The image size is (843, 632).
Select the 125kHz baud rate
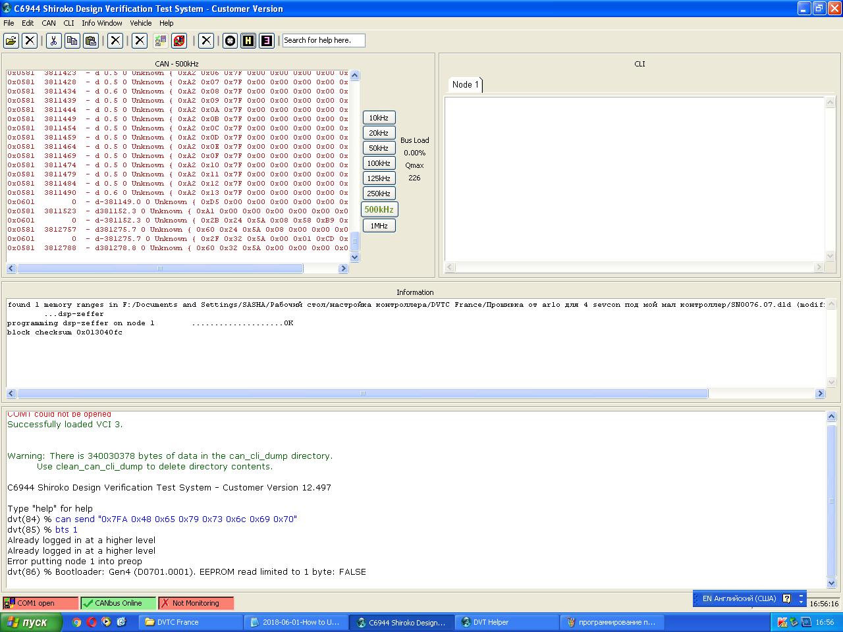(379, 178)
